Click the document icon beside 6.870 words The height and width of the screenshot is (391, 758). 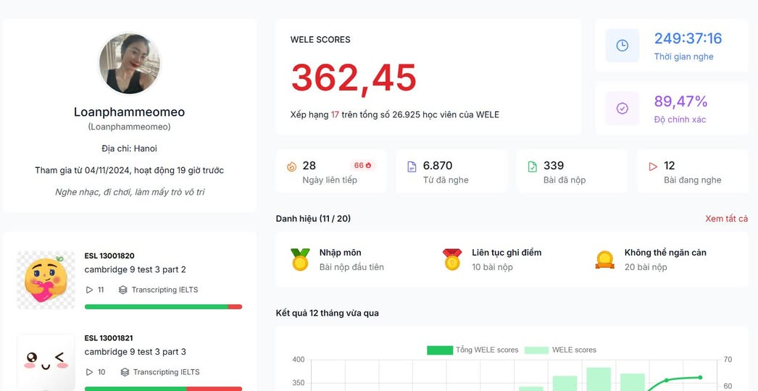pyautogui.click(x=412, y=167)
